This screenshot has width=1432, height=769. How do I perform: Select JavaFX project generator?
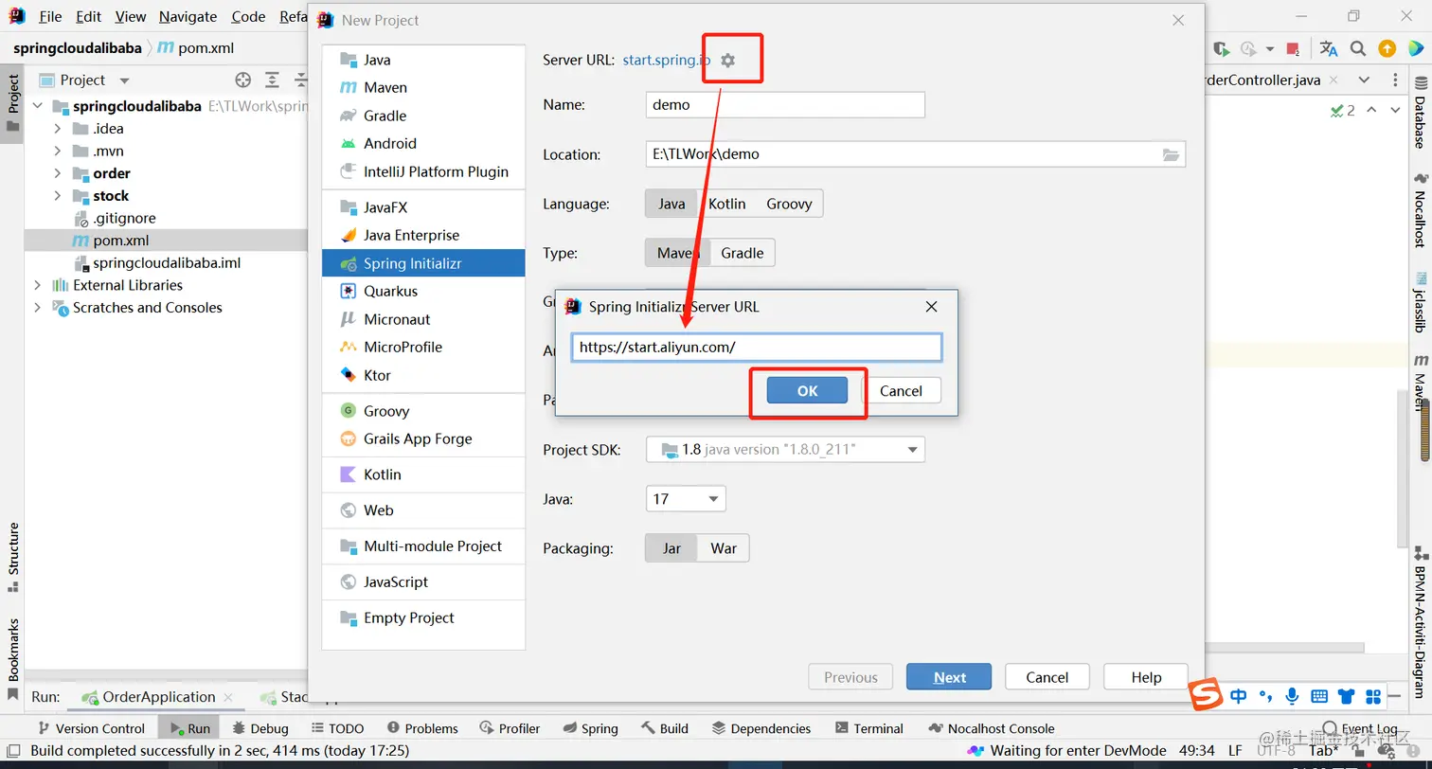point(423,207)
